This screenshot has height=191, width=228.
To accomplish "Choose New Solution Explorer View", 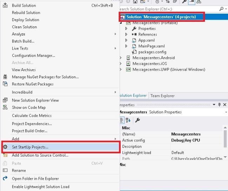I will click(60, 100).
